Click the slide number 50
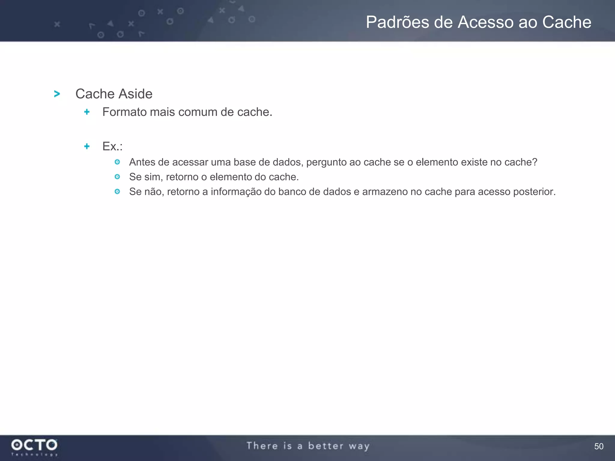 (x=598, y=446)
